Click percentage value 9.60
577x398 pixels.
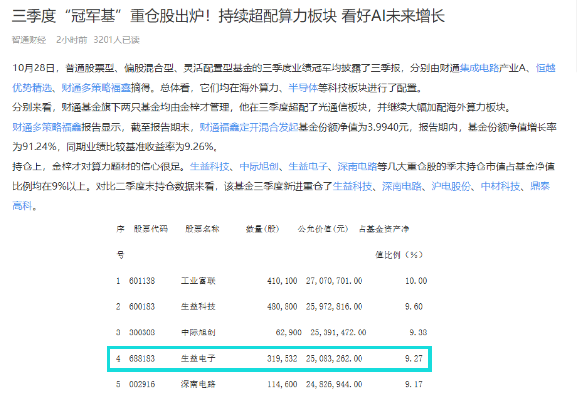(414, 307)
